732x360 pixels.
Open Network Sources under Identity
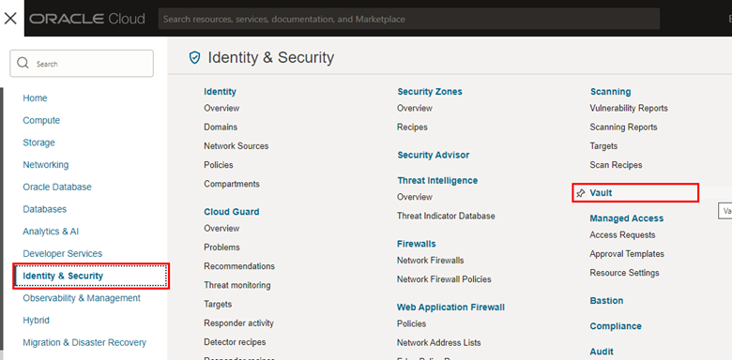coord(236,146)
